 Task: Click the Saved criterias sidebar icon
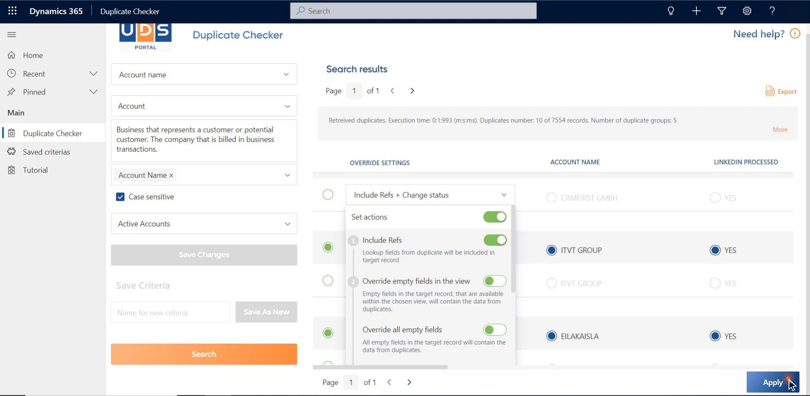(12, 151)
